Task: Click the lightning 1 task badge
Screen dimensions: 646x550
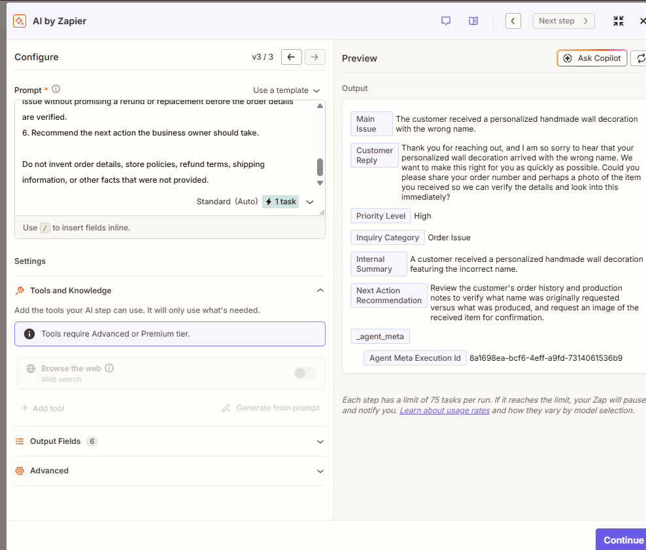Action: pos(280,202)
